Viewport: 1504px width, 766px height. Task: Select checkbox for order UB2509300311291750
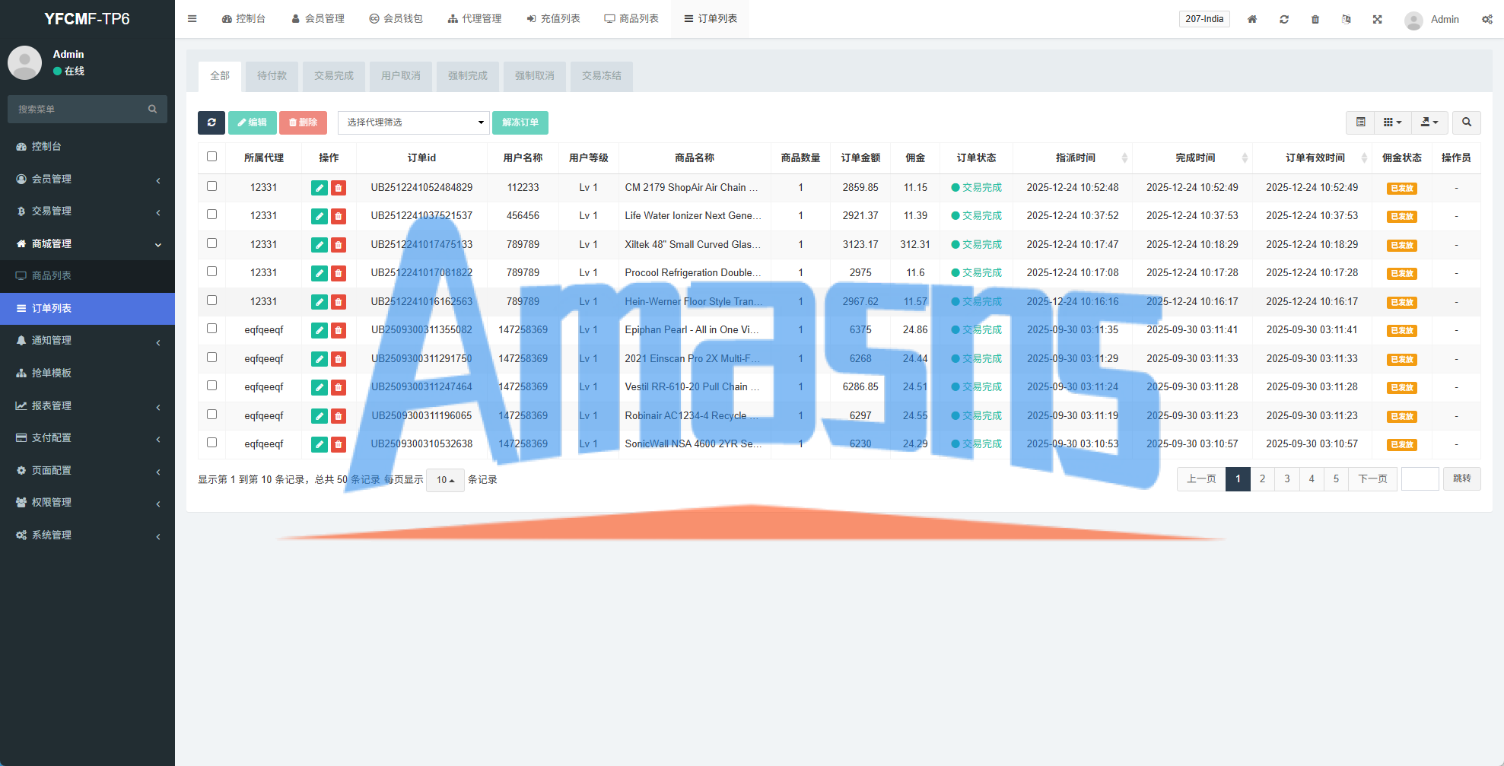click(212, 358)
